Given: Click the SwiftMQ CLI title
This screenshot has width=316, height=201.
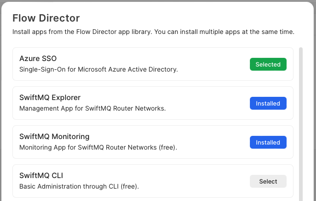Looking at the screenshot, I should [x=41, y=175].
